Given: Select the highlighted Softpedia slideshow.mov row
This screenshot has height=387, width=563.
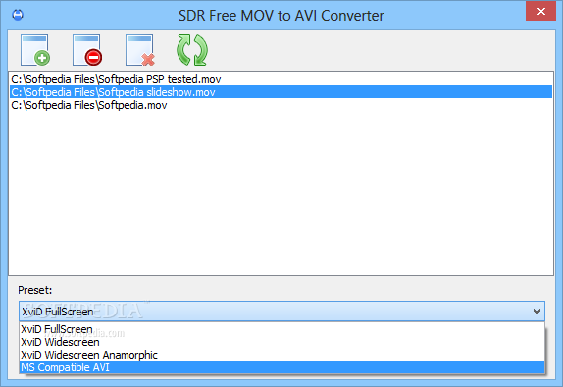Looking at the screenshot, I should (281, 92).
